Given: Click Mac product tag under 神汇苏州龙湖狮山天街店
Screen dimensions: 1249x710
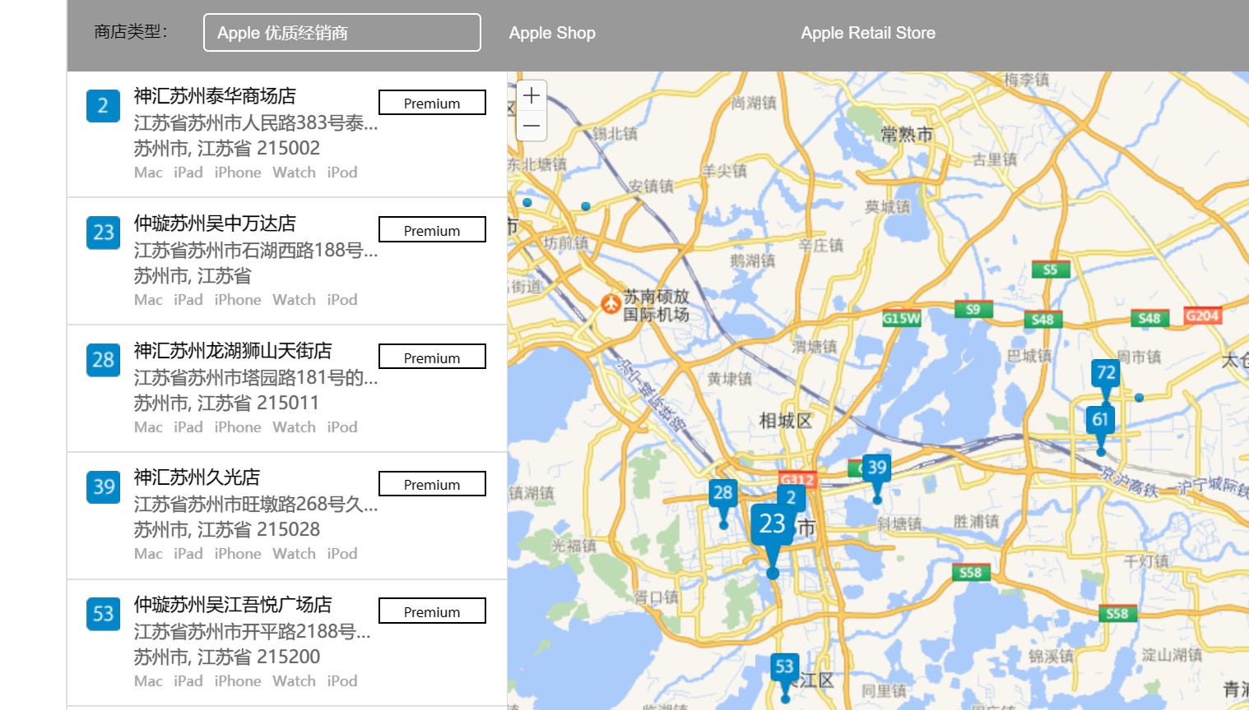Looking at the screenshot, I should [148, 427].
